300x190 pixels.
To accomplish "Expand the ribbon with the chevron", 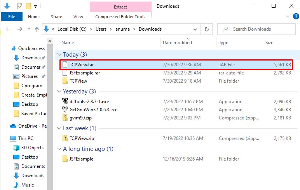I will [x=288, y=16].
